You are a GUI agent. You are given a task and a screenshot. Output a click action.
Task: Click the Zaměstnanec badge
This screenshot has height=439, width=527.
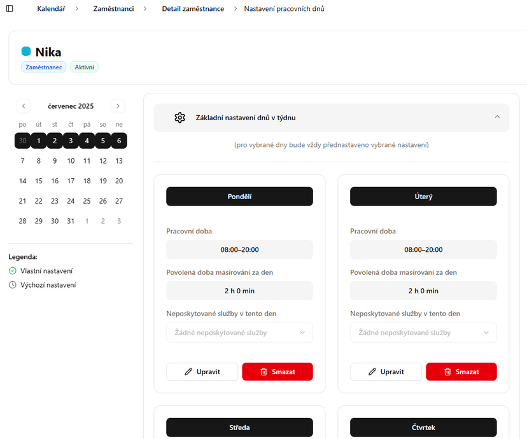pos(44,67)
